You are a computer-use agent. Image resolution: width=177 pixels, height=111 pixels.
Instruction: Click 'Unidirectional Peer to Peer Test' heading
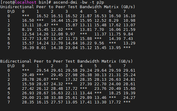point(39,7)
